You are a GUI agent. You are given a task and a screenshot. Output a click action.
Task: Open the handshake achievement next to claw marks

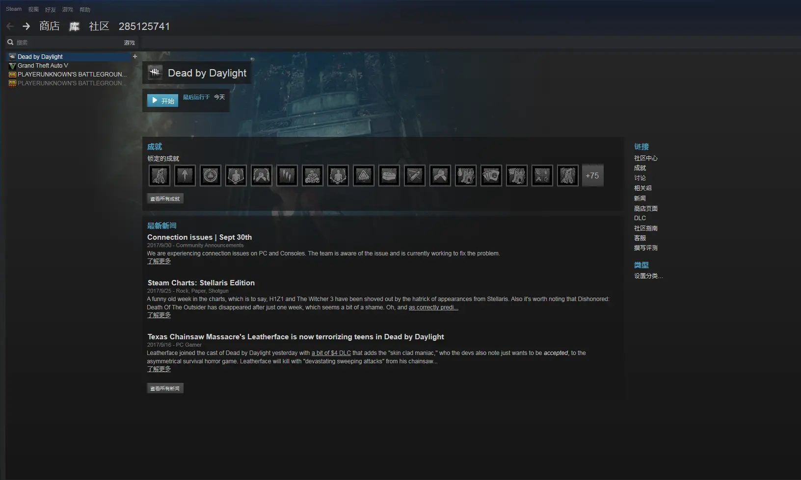262,176
